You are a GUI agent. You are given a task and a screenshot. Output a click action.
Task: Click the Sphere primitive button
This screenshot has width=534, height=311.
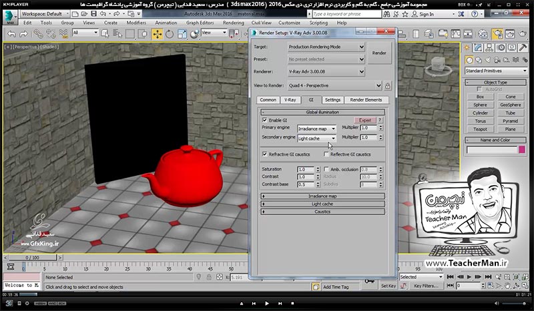point(480,105)
